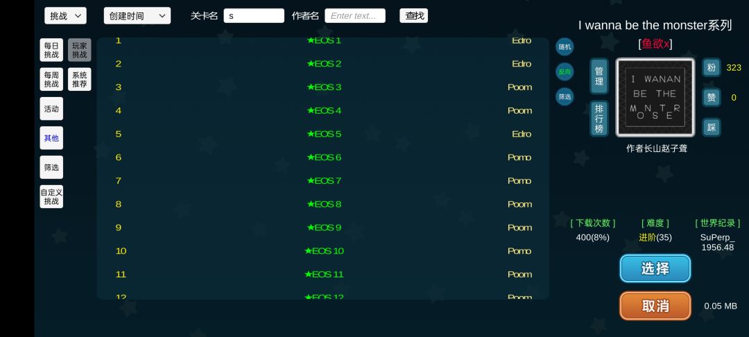Click row number 9
The width and height of the screenshot is (749, 337).
tap(118, 227)
